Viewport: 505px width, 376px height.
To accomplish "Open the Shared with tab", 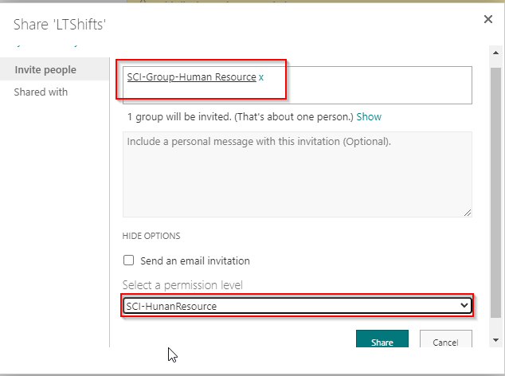I will click(41, 92).
